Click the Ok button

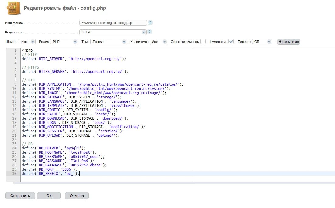point(49,196)
